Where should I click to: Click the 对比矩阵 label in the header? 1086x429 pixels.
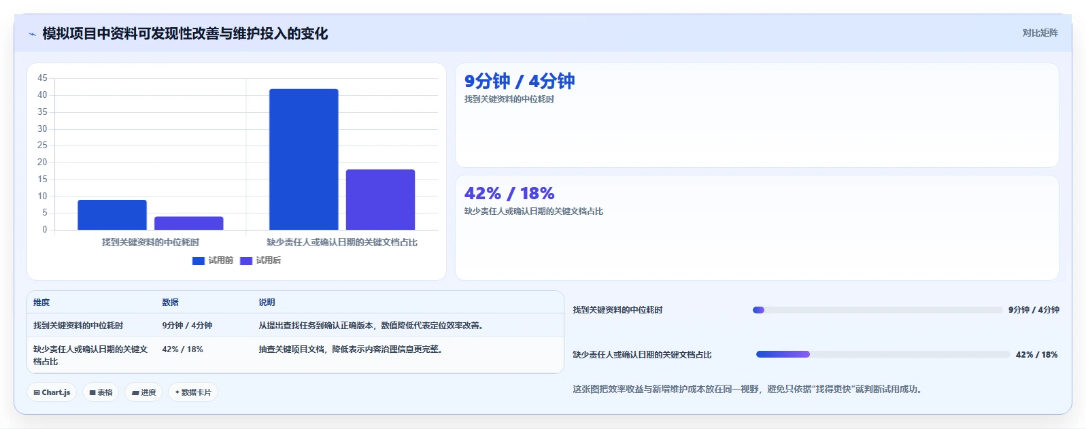tap(1040, 33)
